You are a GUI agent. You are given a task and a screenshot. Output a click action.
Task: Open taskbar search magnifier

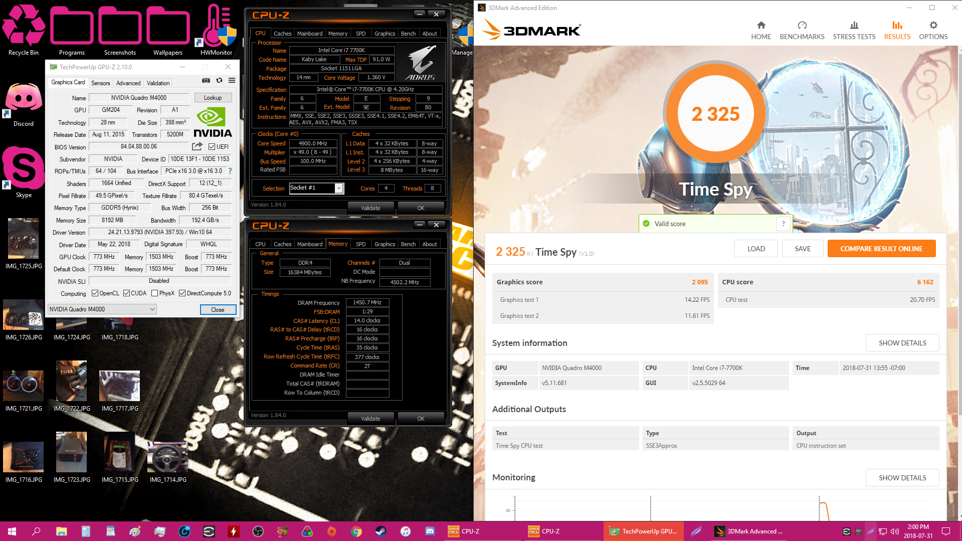[x=36, y=531]
